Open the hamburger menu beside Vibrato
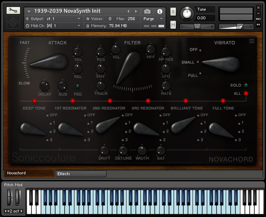 click(x=252, y=41)
